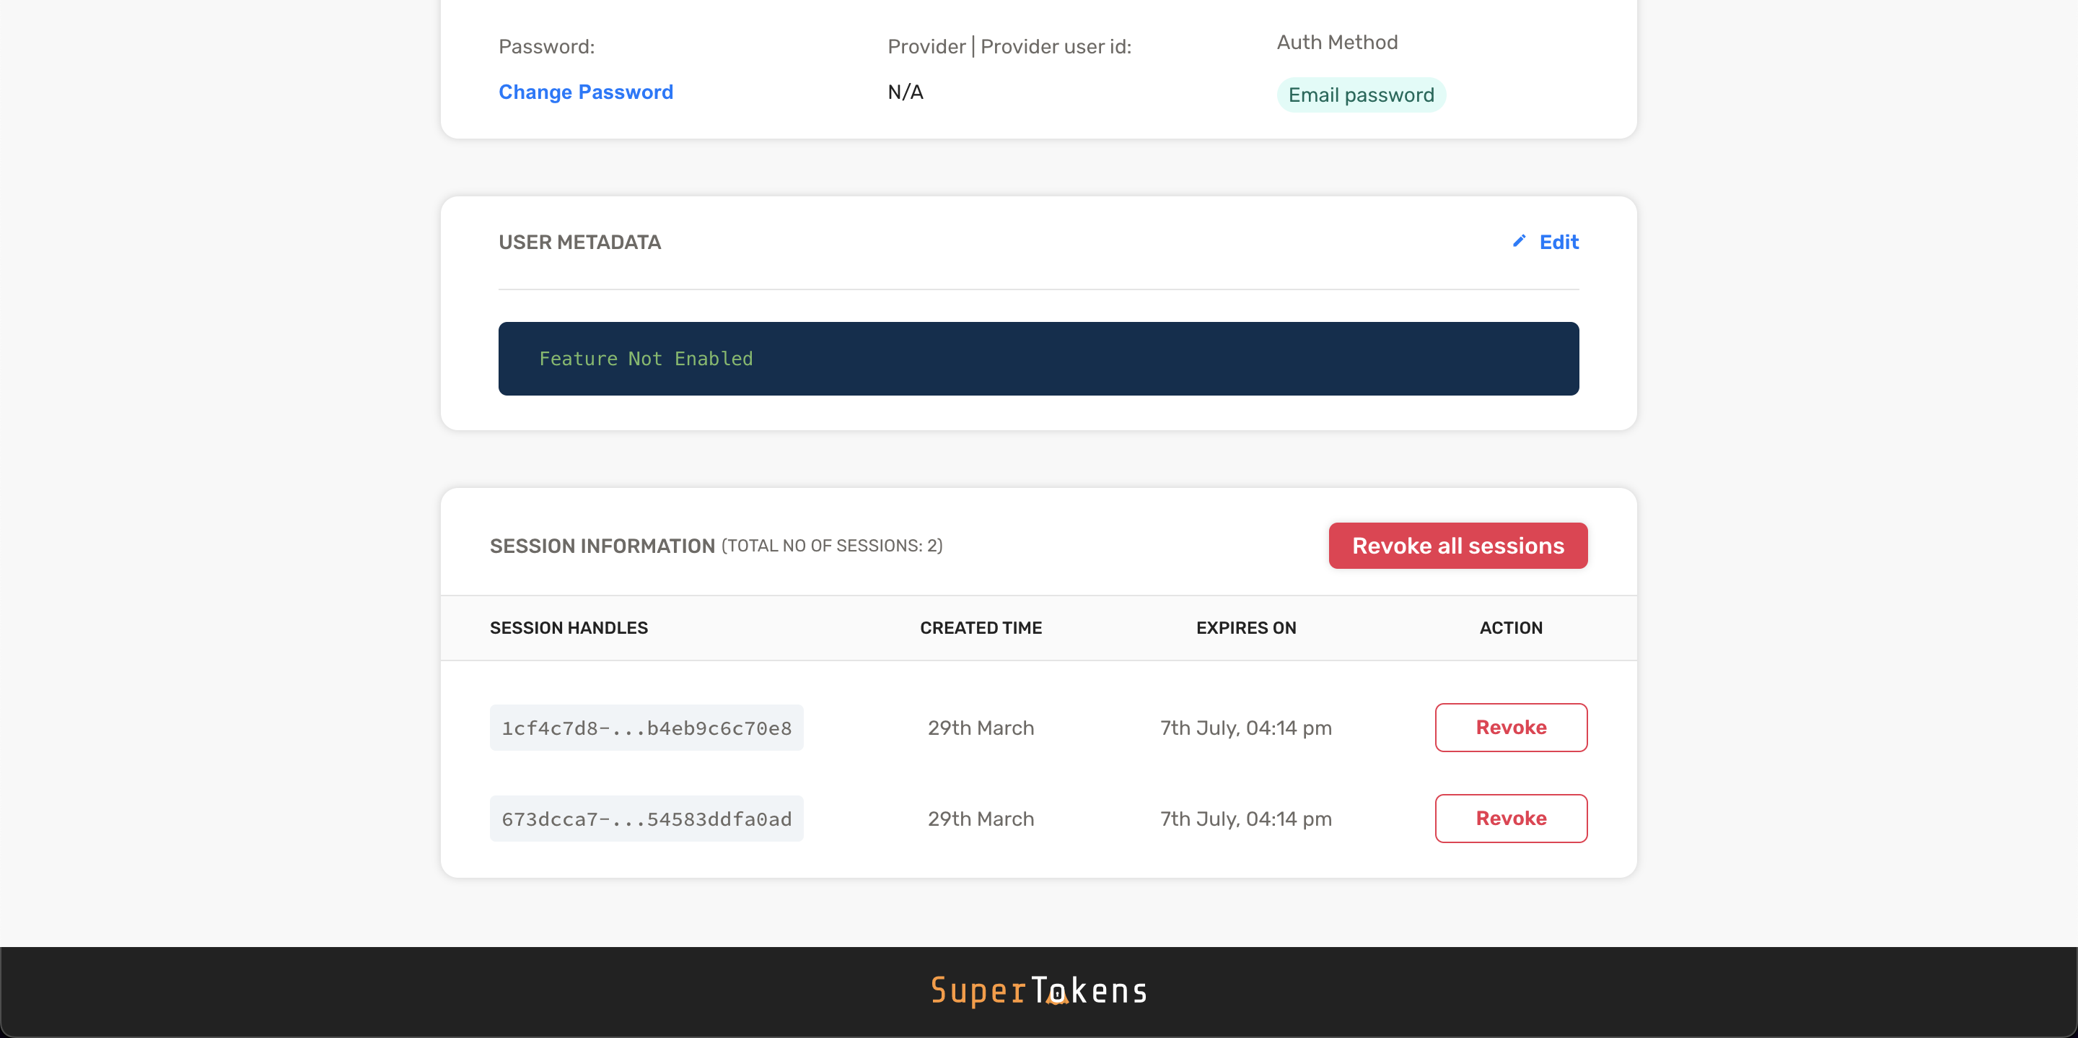The width and height of the screenshot is (2078, 1038).
Task: Click the EXPIRES ON column header
Action: (x=1245, y=627)
